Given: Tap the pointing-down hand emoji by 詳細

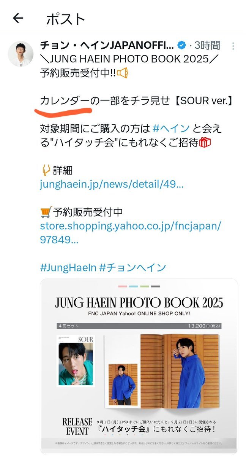Looking at the screenshot, I should click(x=46, y=170).
